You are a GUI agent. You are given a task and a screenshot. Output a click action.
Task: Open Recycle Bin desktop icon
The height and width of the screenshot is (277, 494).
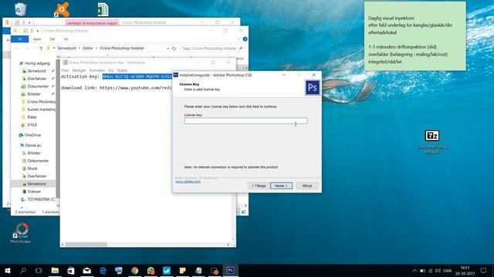[20, 9]
